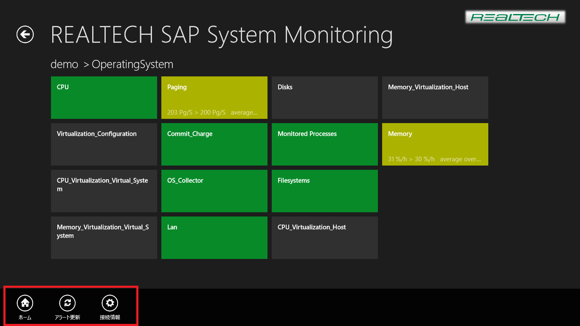The width and height of the screenshot is (580, 326).
Task: Click the Home icon in bottom bar
Action: 25,303
